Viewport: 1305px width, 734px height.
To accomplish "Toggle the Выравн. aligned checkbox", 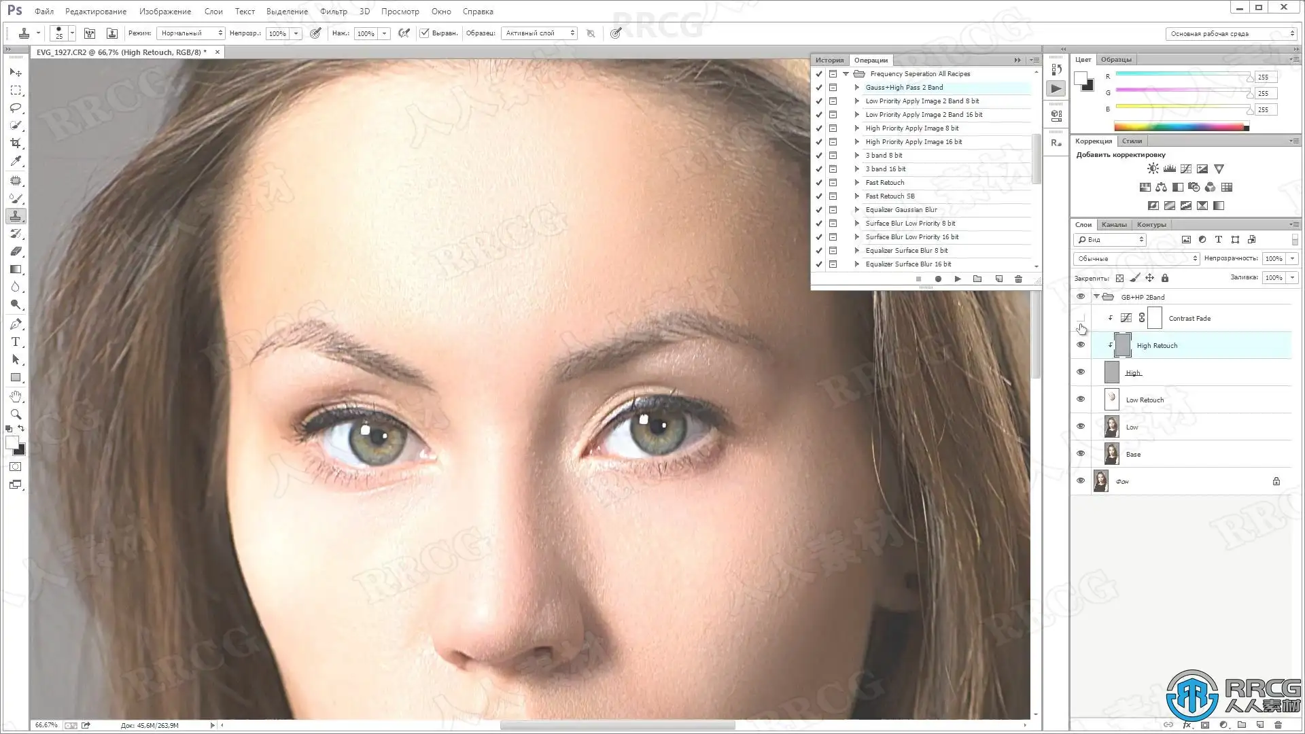I will [x=425, y=33].
